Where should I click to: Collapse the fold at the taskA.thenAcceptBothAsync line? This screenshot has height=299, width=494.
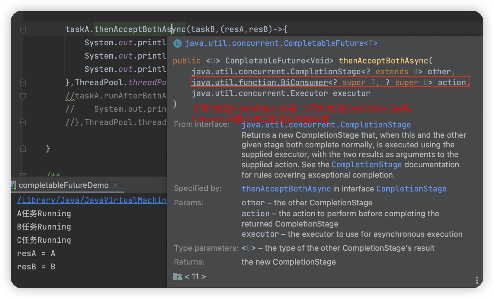click(23, 30)
